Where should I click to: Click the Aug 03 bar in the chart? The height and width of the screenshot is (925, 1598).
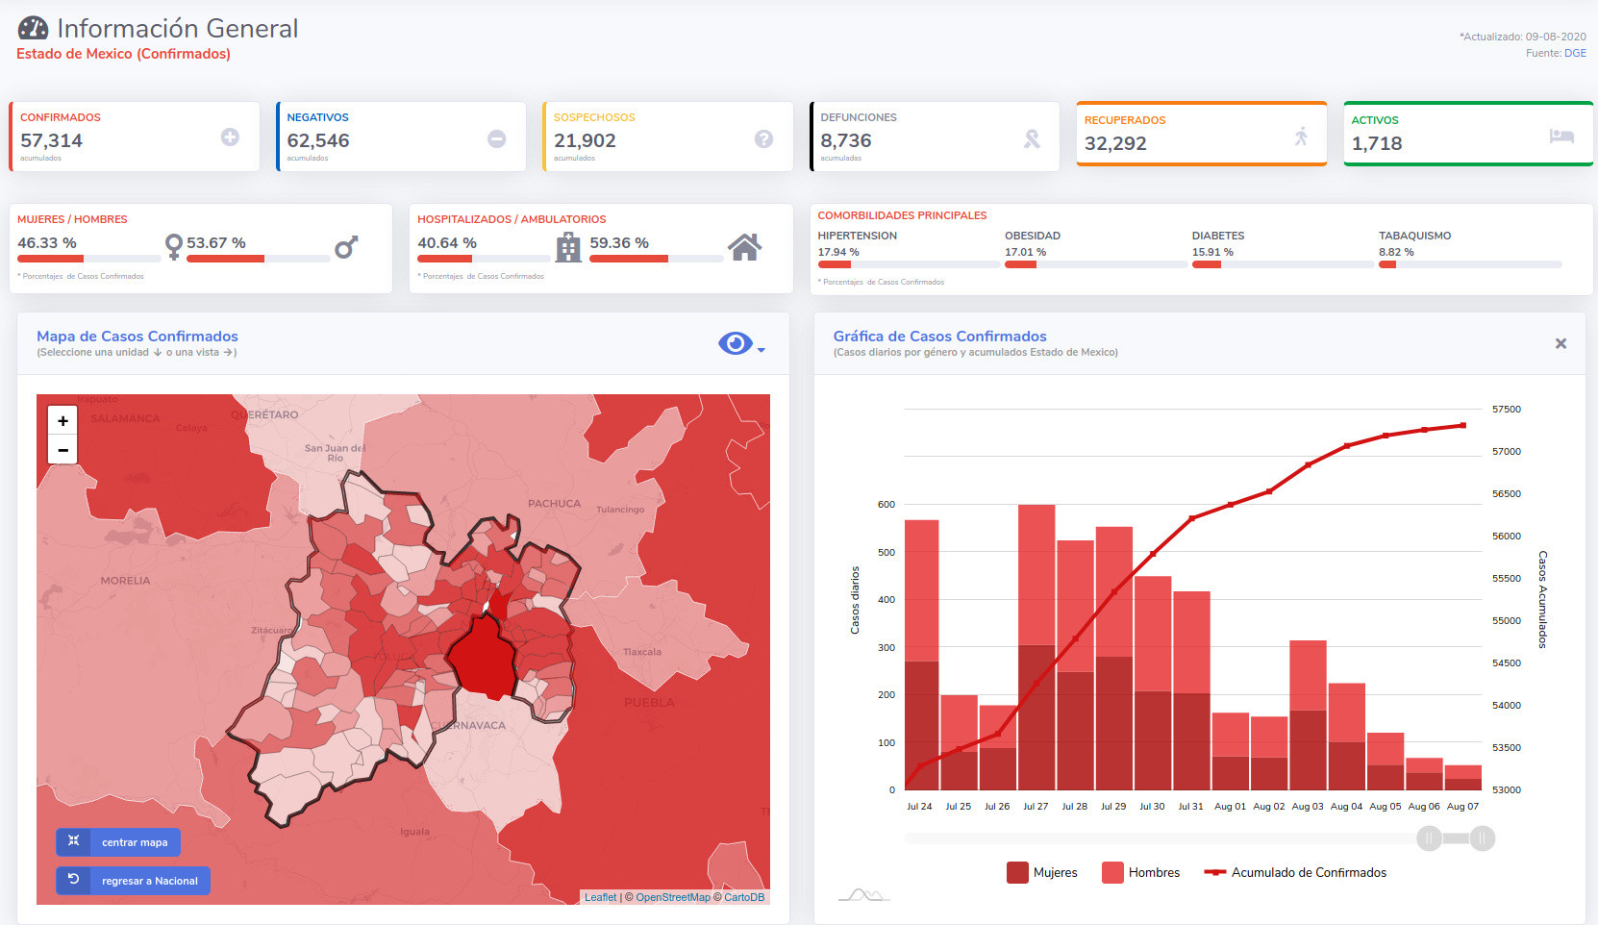tap(1308, 715)
